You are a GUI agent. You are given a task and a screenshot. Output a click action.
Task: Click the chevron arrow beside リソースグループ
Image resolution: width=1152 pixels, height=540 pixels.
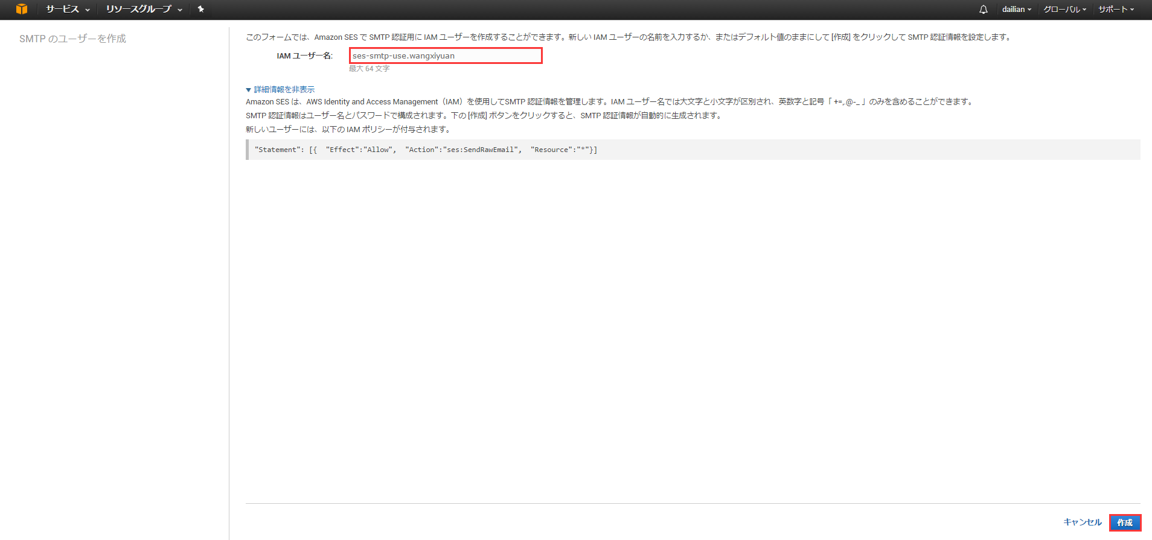pos(180,10)
